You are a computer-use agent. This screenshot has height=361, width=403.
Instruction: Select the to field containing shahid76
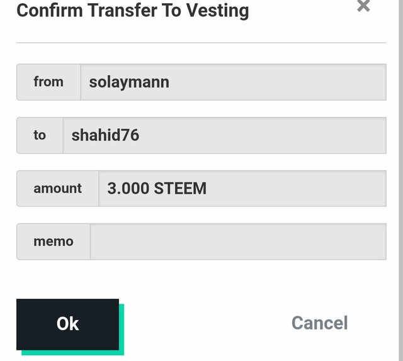pos(225,135)
